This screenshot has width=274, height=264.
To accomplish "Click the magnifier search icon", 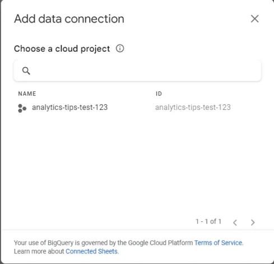I will pos(26,71).
